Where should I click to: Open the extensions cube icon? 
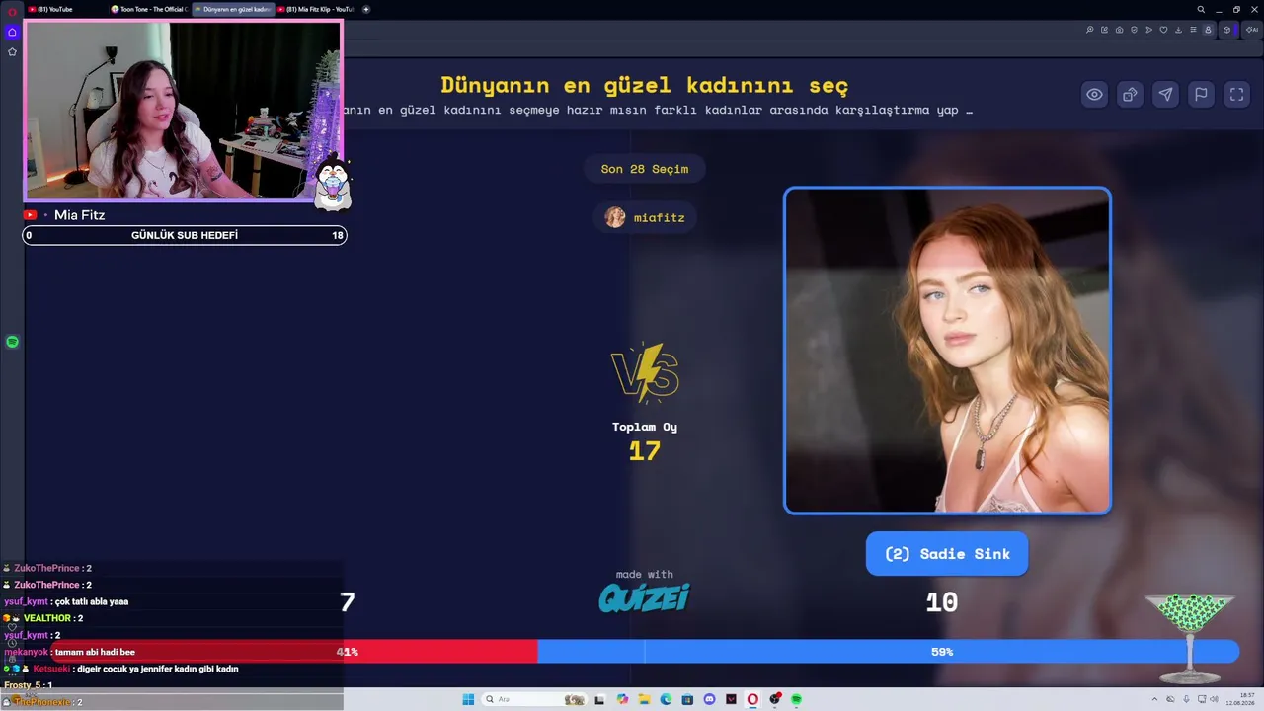click(x=1226, y=30)
